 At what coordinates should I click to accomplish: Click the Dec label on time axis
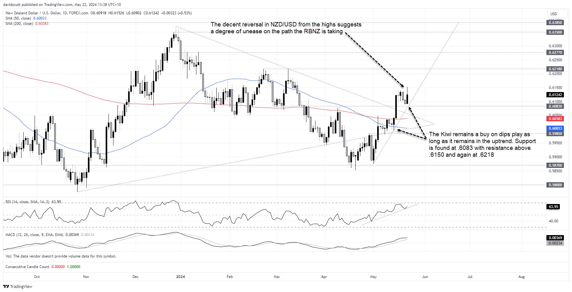click(135, 277)
